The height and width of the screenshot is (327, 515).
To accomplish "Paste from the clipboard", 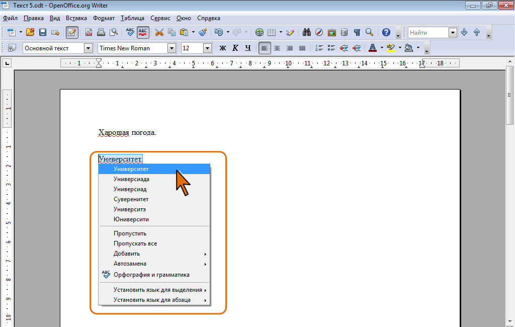I will point(184,32).
